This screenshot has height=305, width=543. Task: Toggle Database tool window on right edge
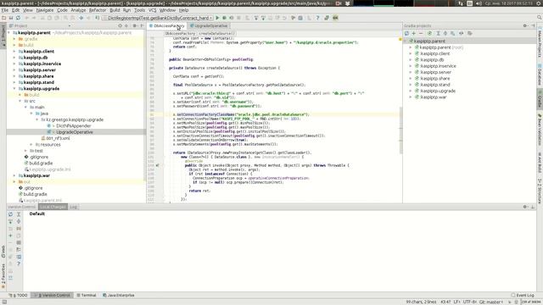(x=540, y=75)
